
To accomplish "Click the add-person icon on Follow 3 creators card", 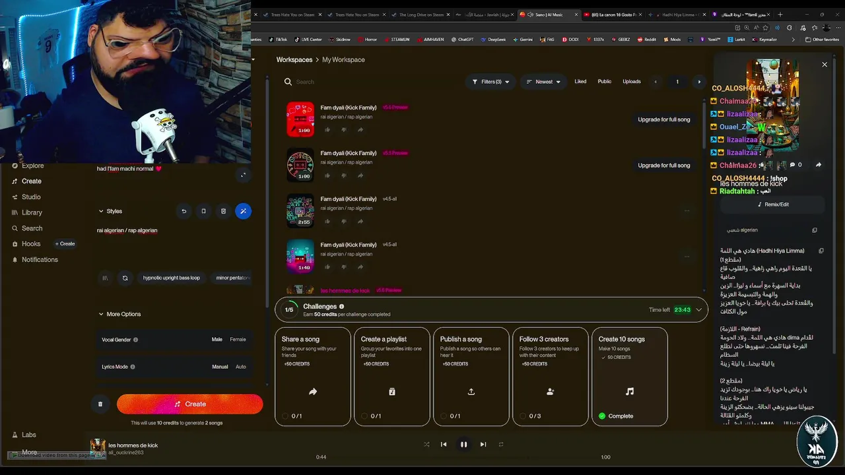I will click(x=551, y=391).
